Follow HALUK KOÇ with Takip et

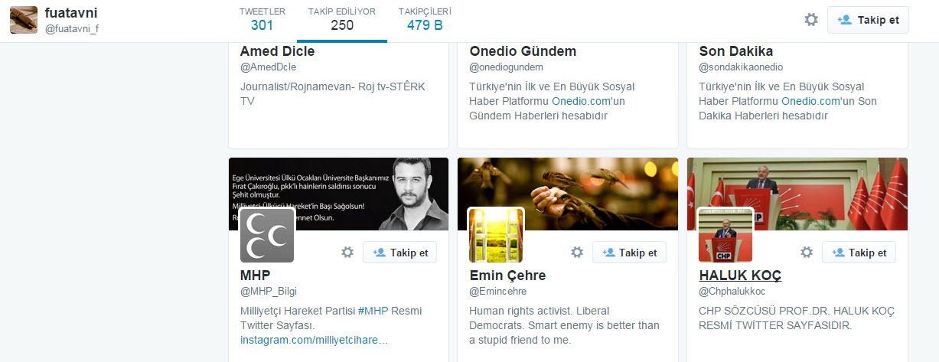click(x=859, y=253)
